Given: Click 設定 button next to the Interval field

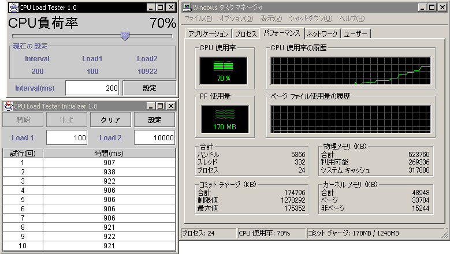Looking at the screenshot, I should 150,88.
